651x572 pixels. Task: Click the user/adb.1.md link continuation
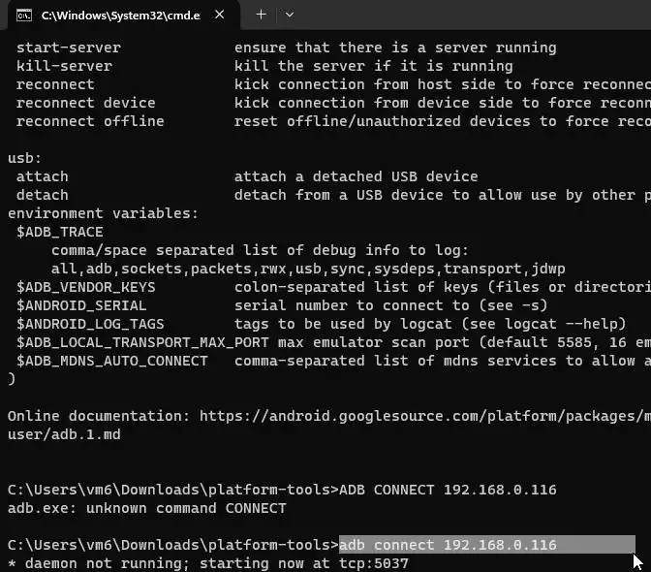[x=64, y=434]
